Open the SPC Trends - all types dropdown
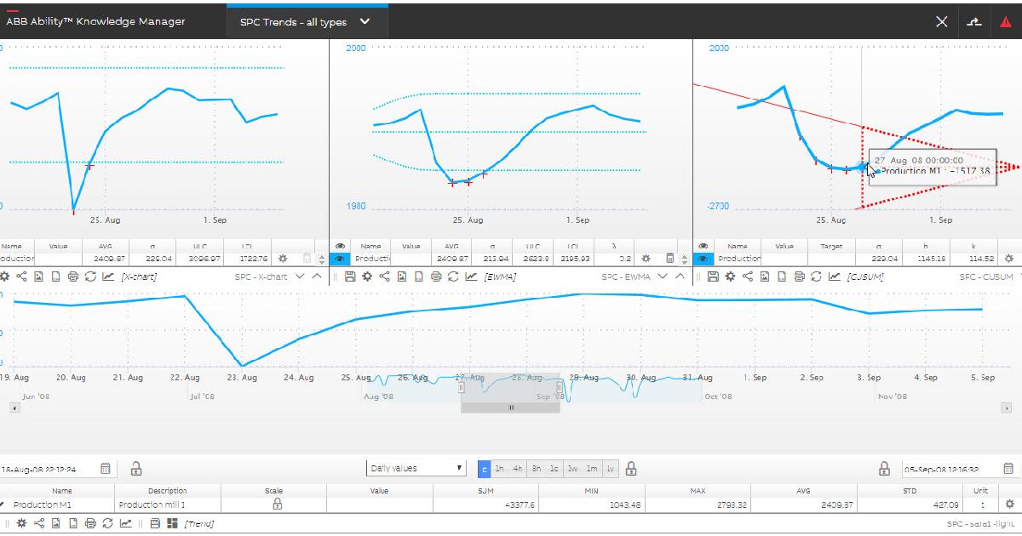The image size is (1022, 536). 365,20
